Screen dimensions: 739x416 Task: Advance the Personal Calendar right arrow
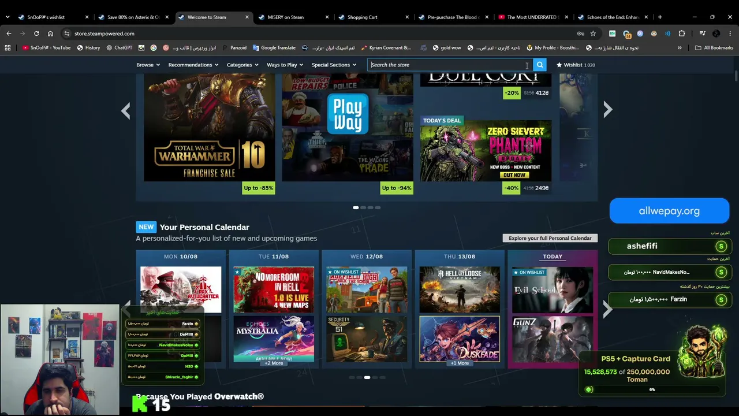click(607, 310)
